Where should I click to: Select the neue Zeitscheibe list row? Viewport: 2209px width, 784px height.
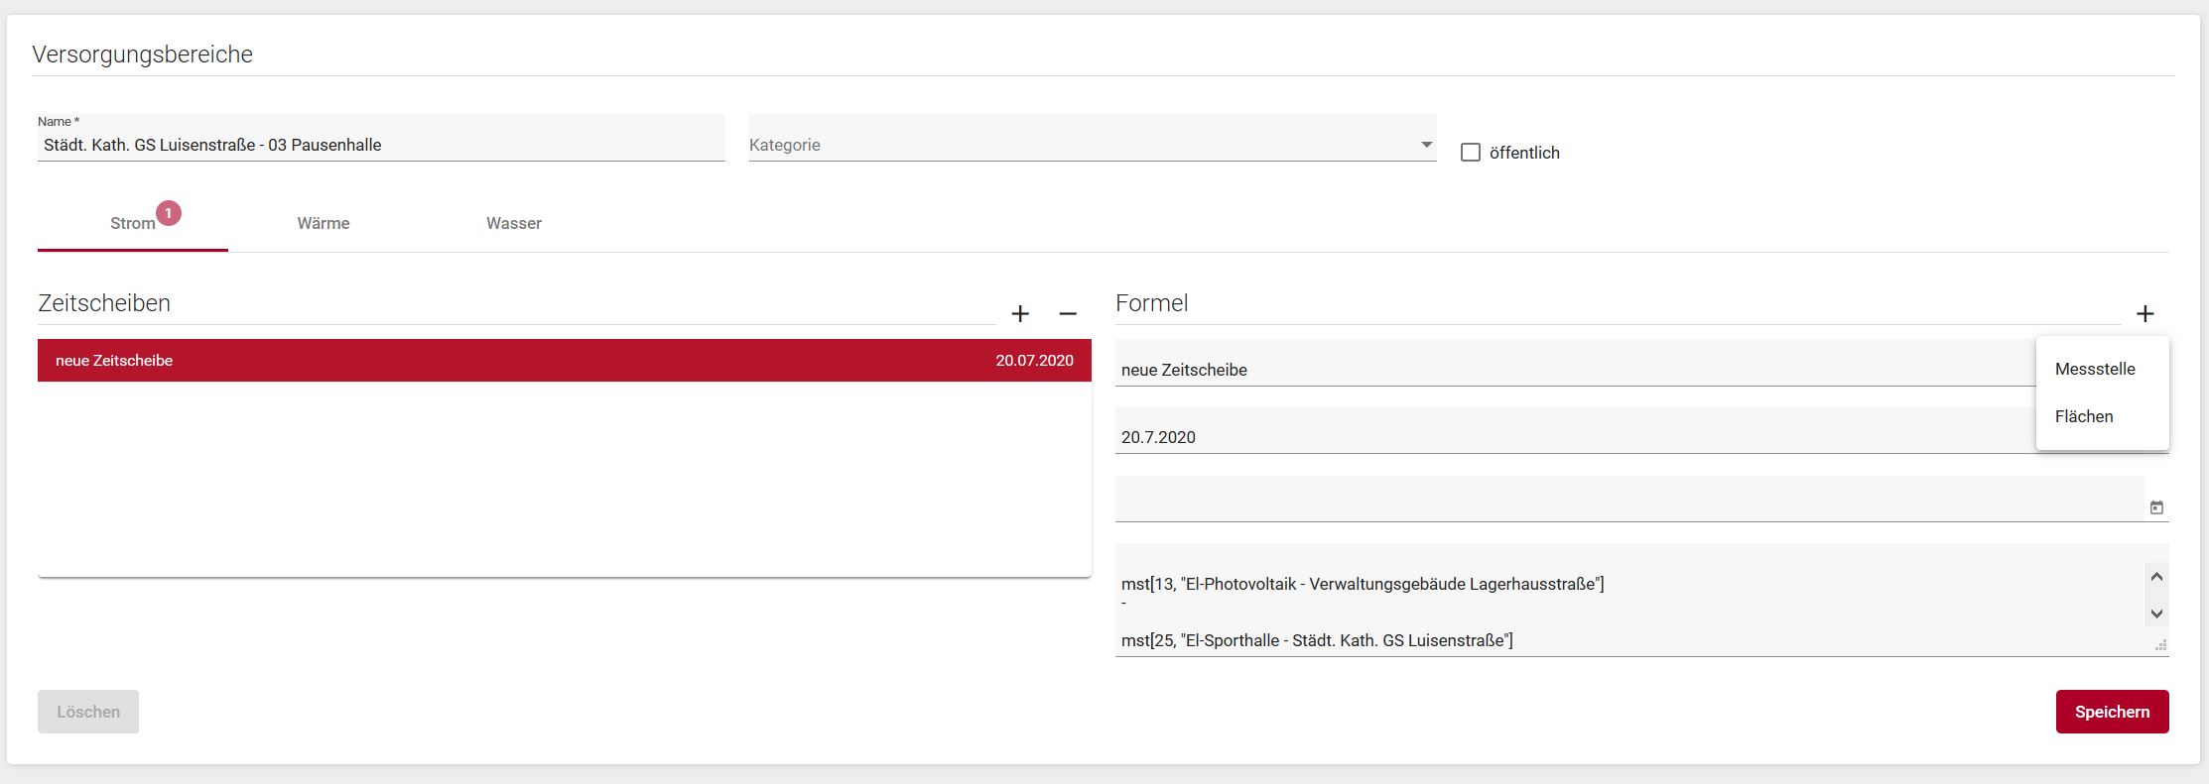click(x=564, y=361)
